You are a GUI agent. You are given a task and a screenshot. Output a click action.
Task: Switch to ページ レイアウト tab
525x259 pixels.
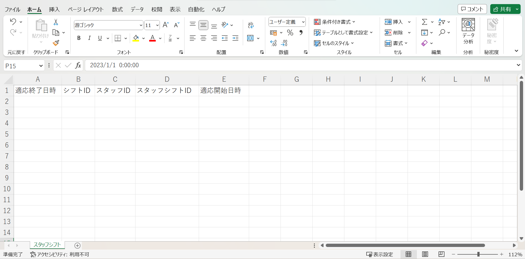[86, 9]
